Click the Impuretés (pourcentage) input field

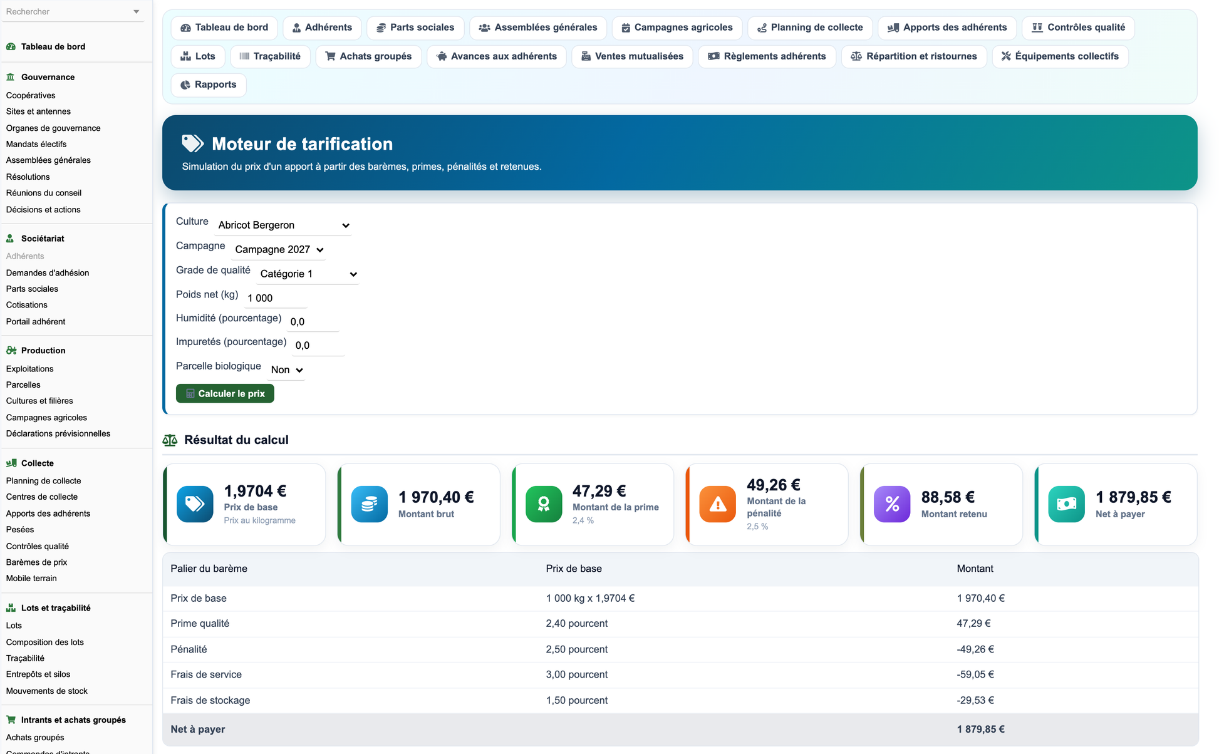click(x=318, y=346)
